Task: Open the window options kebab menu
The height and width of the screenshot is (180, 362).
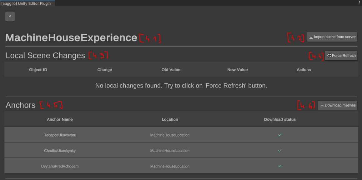Action: point(359,2)
